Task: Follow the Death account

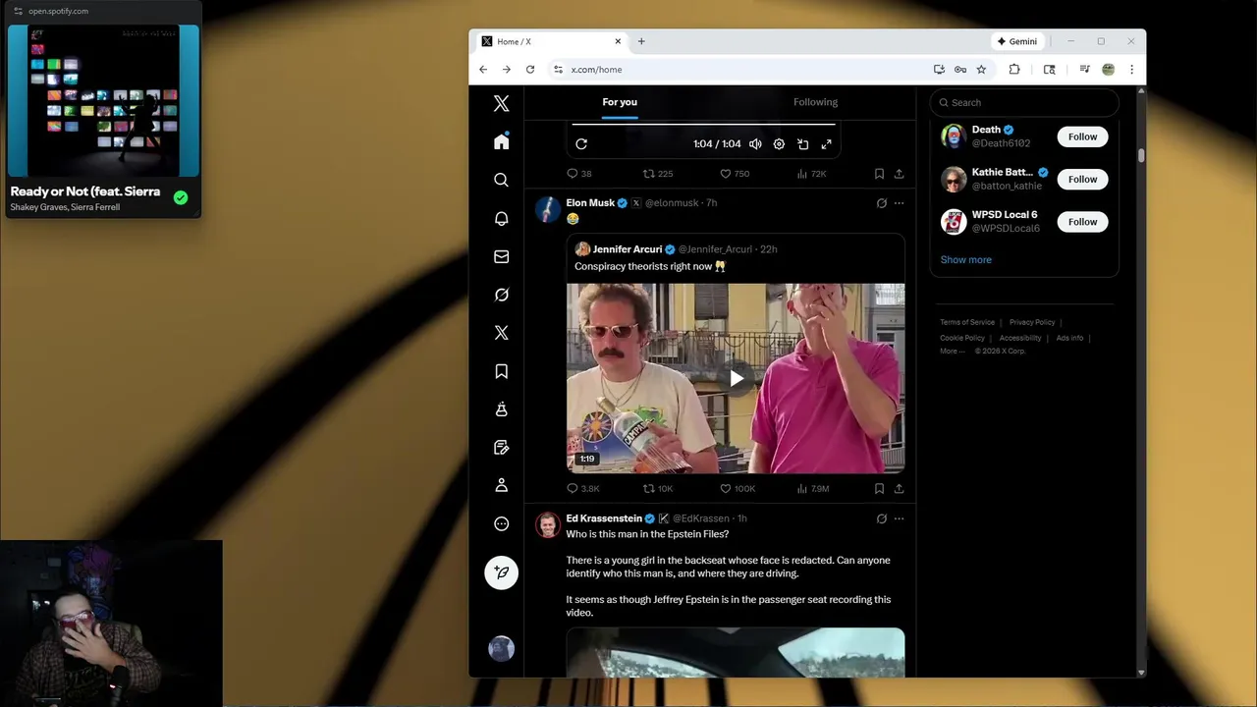Action: coord(1082,136)
